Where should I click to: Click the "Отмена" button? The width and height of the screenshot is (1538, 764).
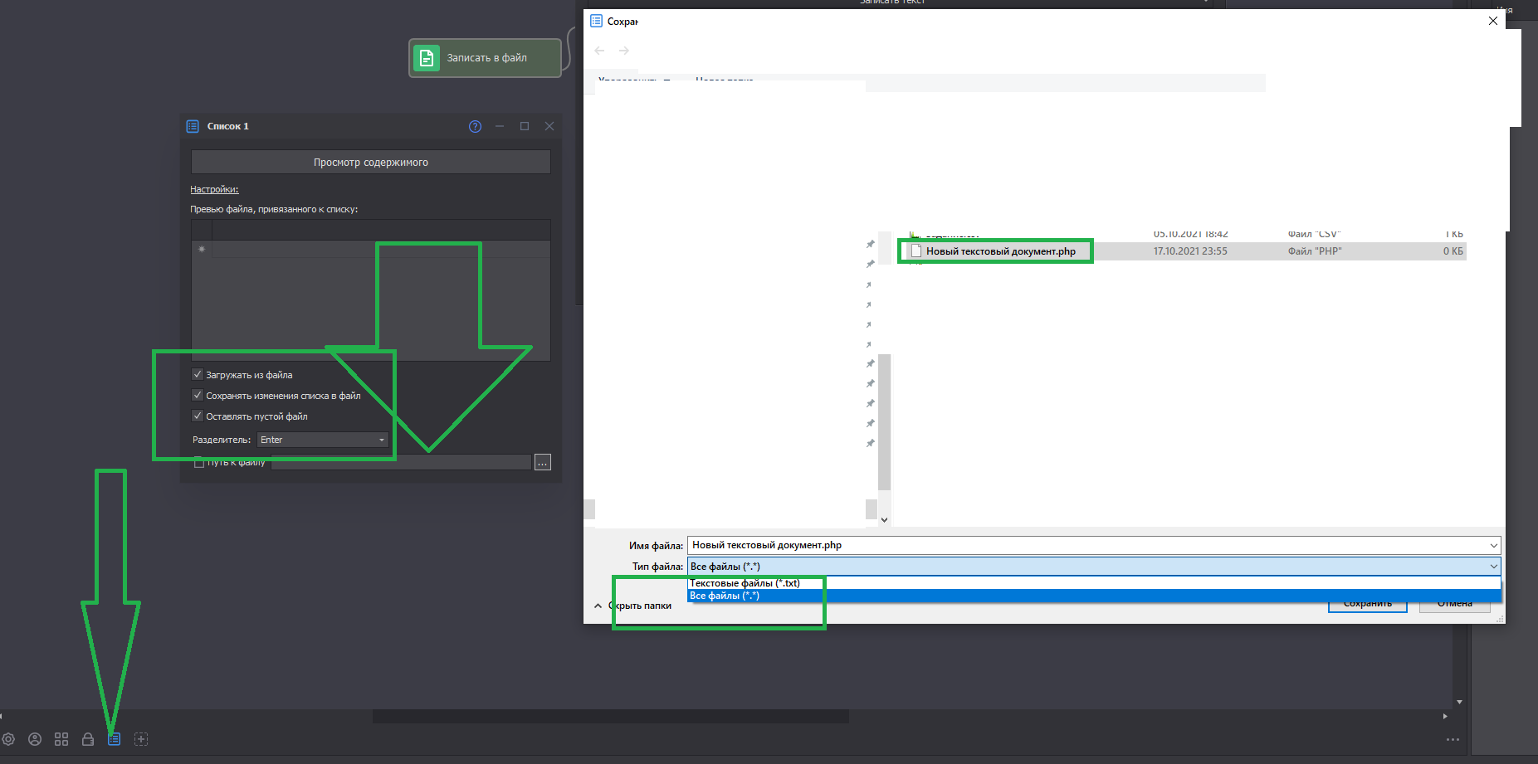pos(1455,604)
